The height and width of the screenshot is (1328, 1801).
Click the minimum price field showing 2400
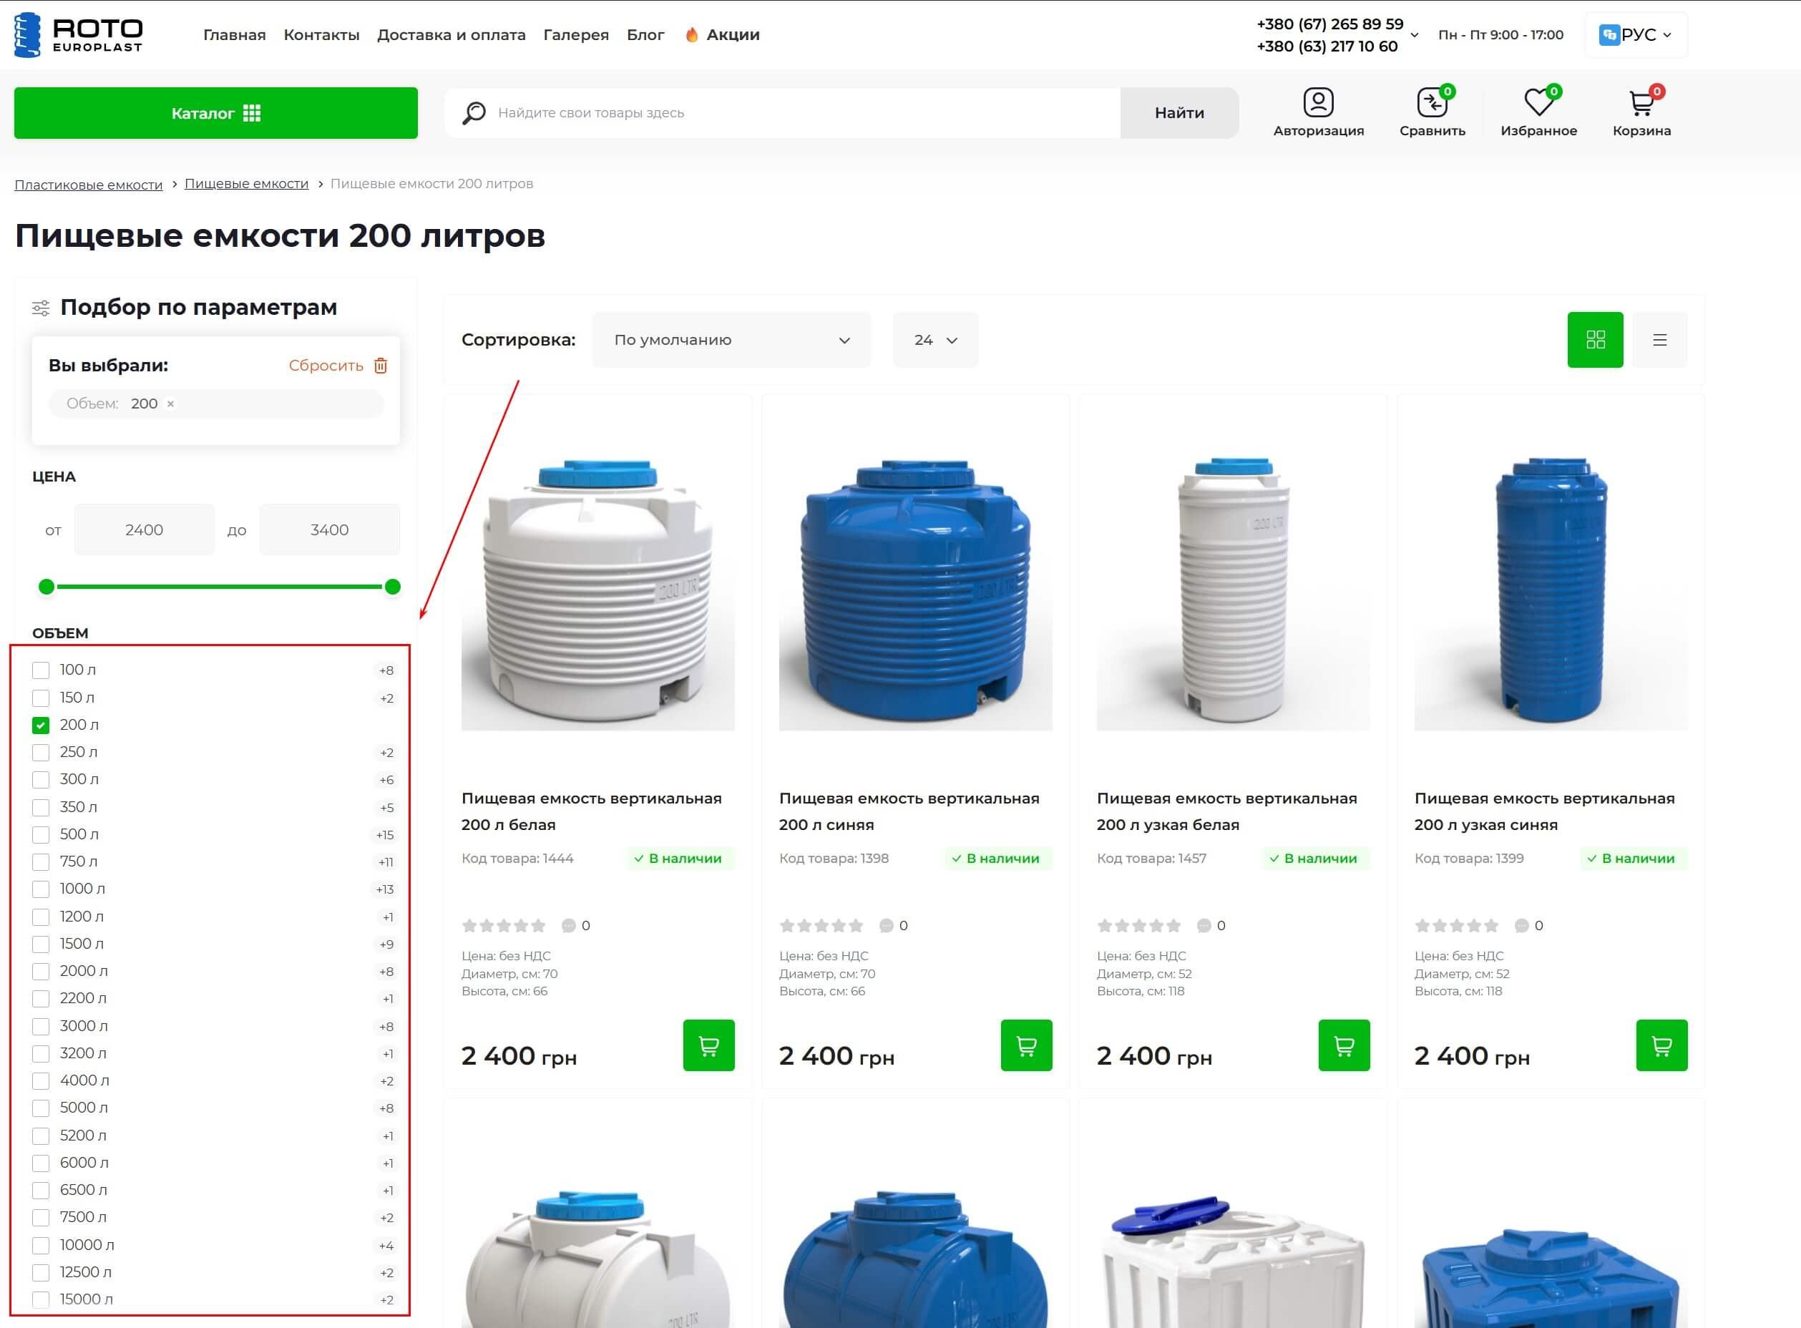pyautogui.click(x=145, y=529)
